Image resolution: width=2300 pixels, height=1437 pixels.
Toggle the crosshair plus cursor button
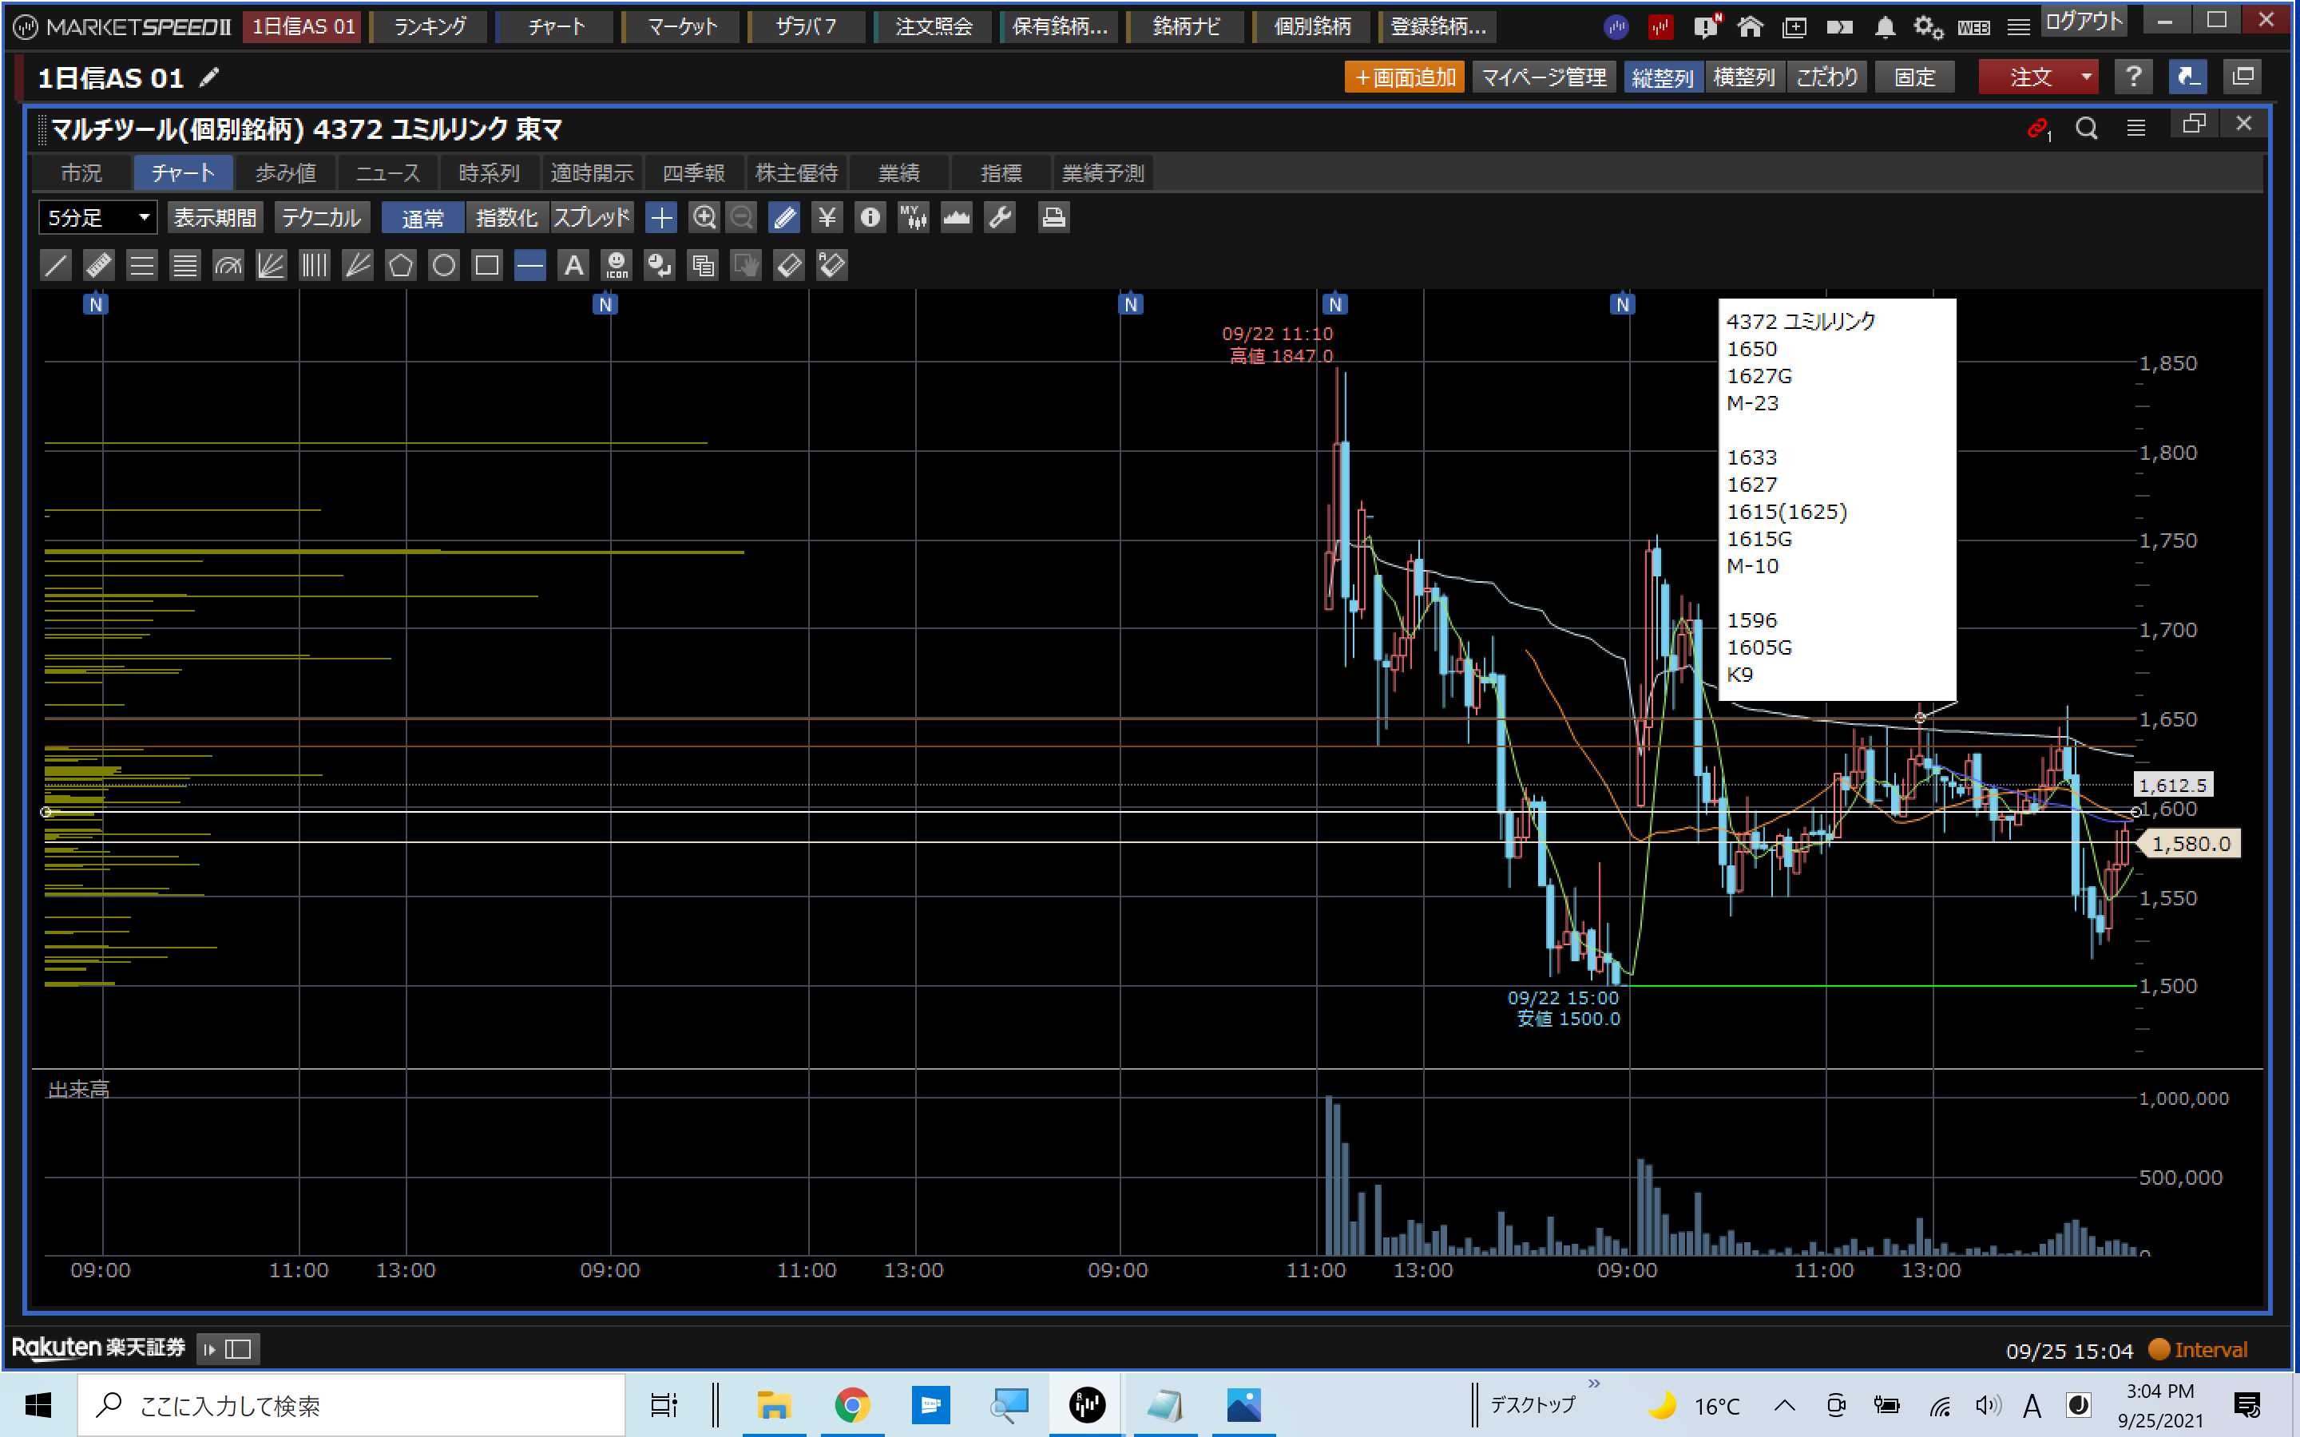pyautogui.click(x=660, y=218)
